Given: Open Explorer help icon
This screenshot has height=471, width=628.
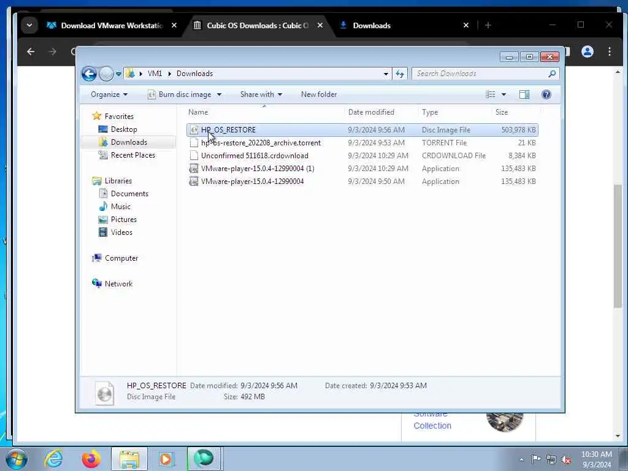Looking at the screenshot, I should click(546, 94).
